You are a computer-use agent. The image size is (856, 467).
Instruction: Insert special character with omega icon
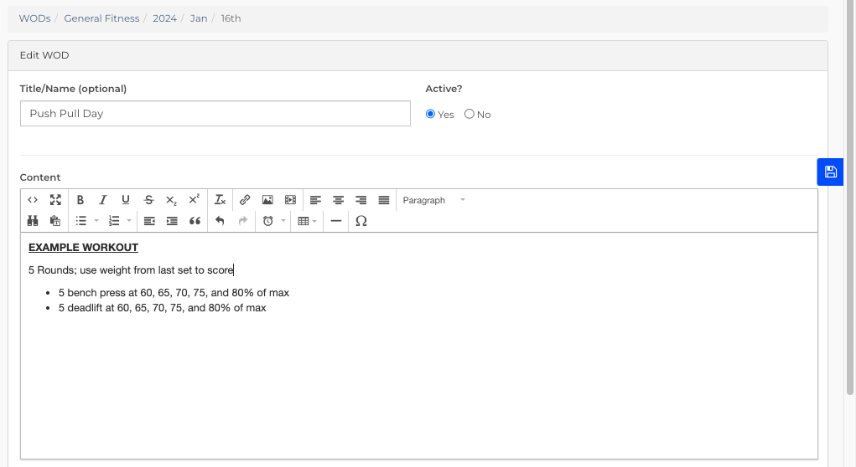(361, 221)
